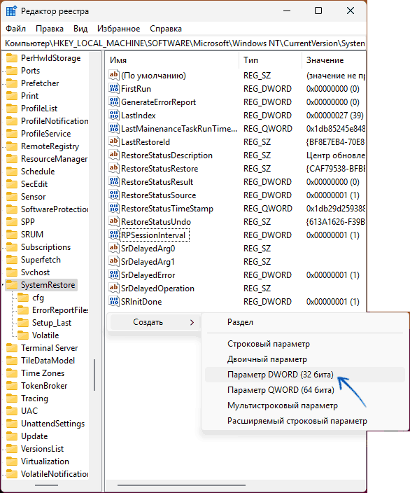Open the Избранное menu

coord(118,29)
